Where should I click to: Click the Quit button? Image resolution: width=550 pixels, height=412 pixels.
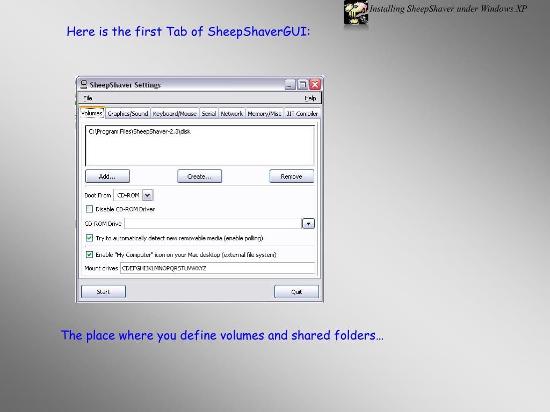point(296,291)
